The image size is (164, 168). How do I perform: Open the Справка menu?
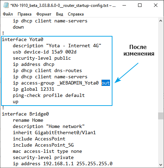point(76,14)
